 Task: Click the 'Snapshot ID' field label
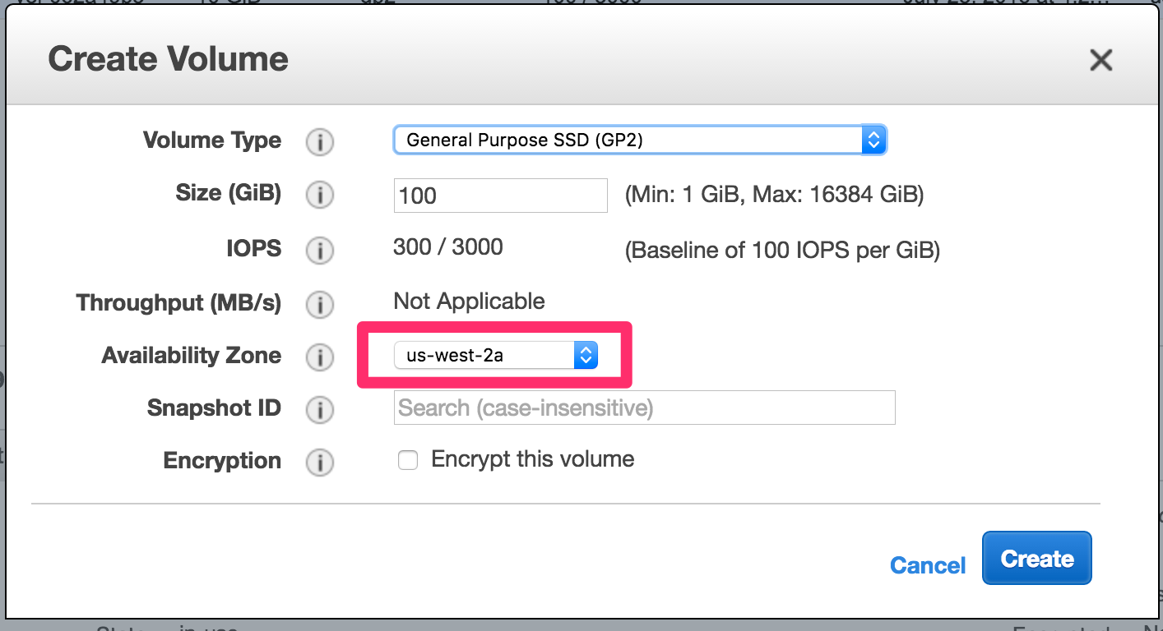(214, 408)
